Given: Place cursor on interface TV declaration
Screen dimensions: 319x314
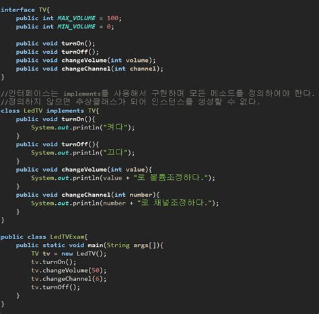Looking at the screenshot, I should point(25,10).
